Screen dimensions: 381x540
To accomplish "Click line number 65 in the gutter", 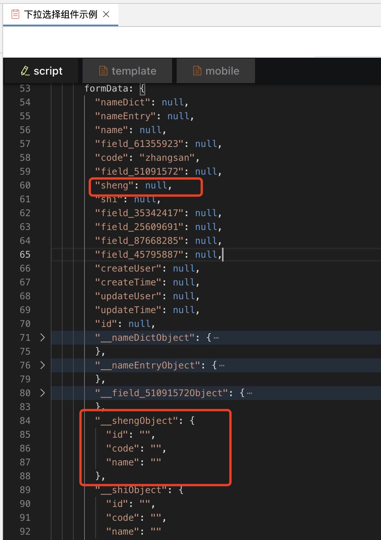I will (x=25, y=255).
